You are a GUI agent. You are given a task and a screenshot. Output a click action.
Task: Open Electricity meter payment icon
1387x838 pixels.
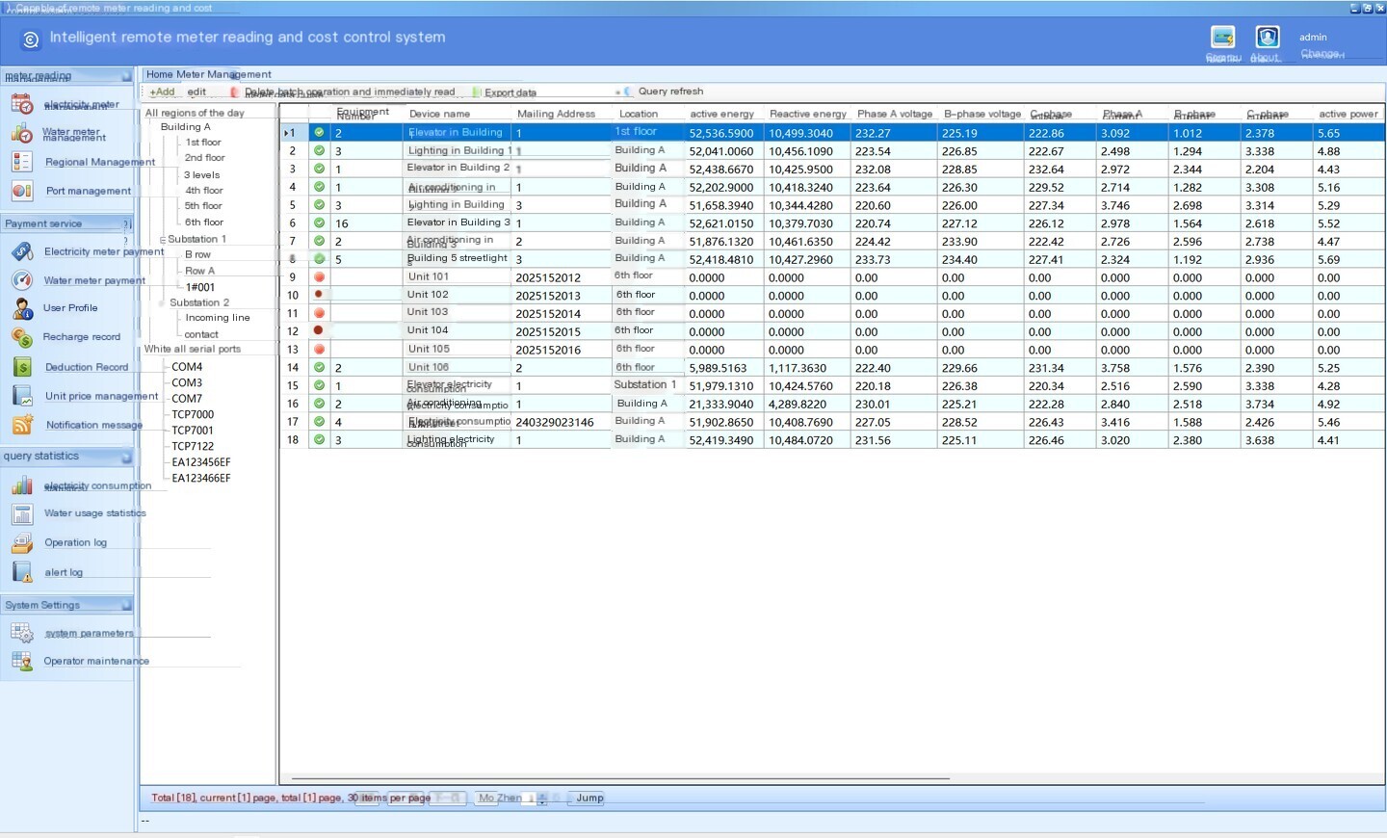(21, 251)
